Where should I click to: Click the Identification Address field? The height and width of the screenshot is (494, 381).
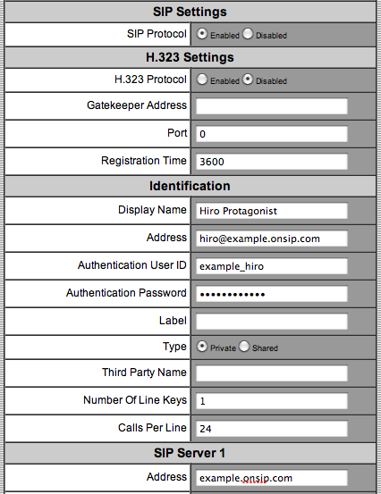(x=272, y=239)
